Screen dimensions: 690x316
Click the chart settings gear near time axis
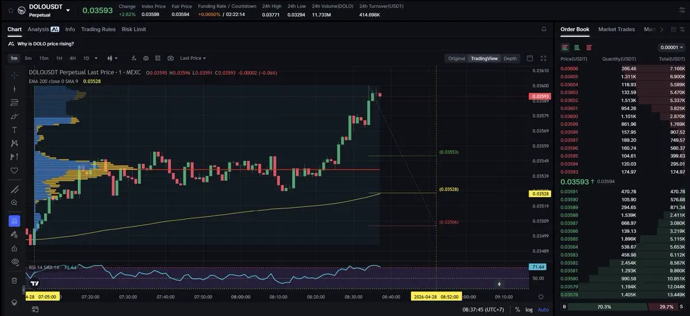pyautogui.click(x=540, y=296)
